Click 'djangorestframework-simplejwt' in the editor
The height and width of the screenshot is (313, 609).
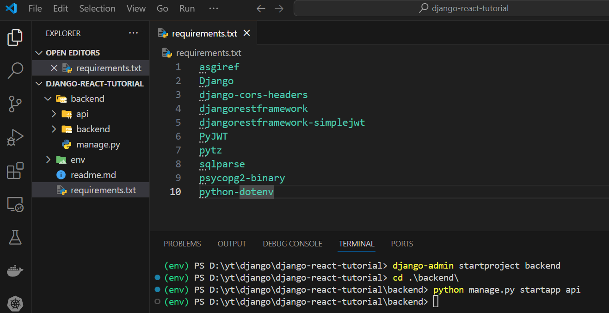tap(282, 123)
